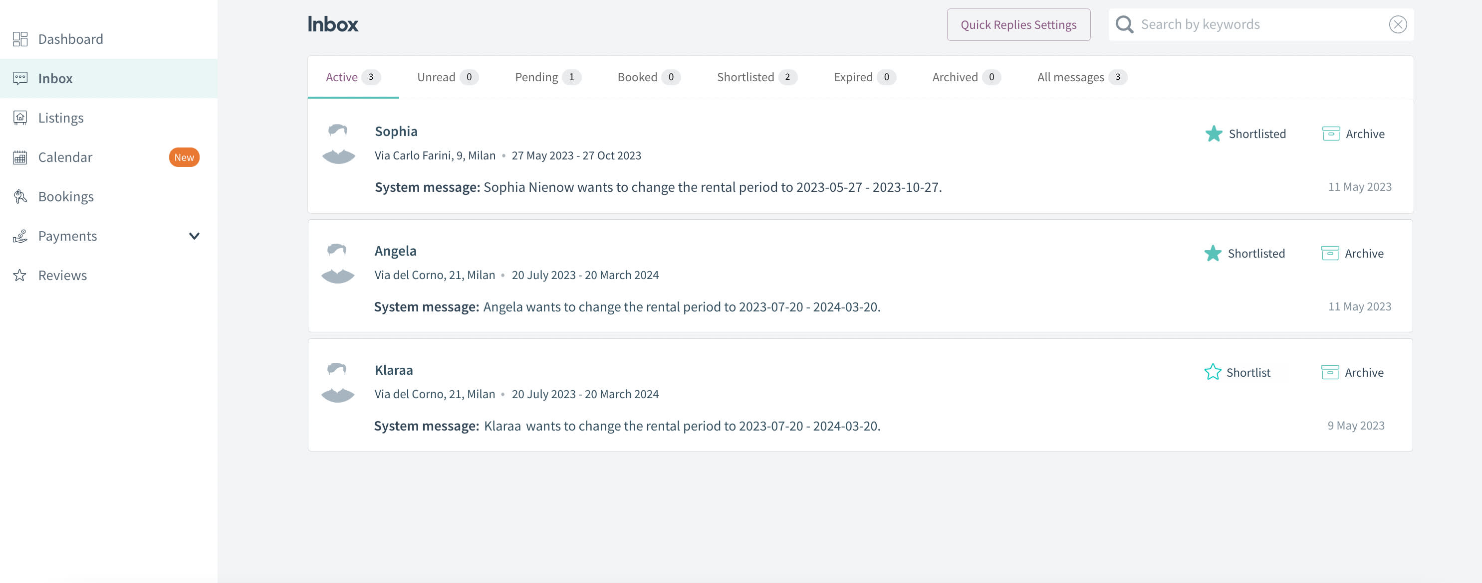This screenshot has height=583, width=1482.
Task: Archive Sophia's conversation using the box icon
Action: click(1330, 134)
